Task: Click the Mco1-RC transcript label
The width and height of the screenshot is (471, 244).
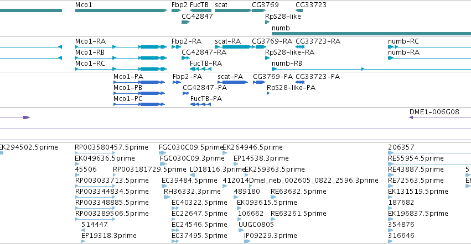Action: point(90,63)
